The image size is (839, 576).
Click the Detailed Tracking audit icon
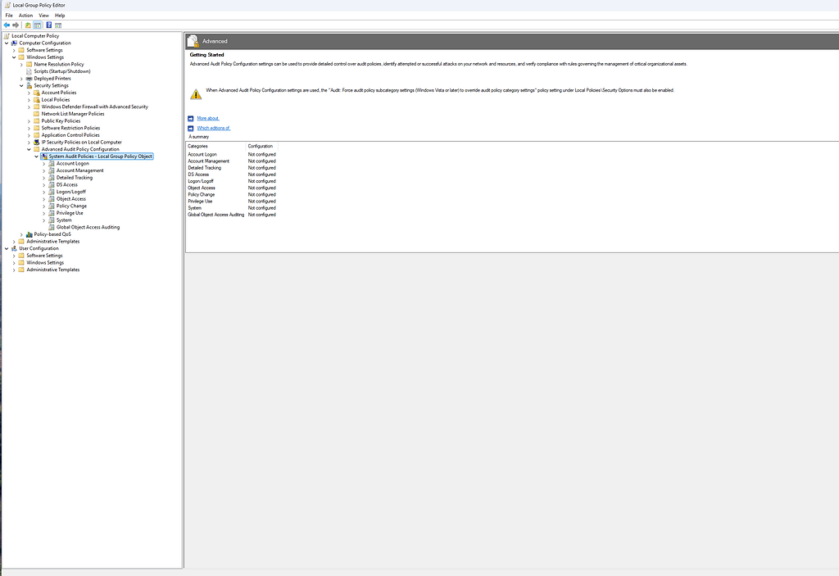click(52, 178)
